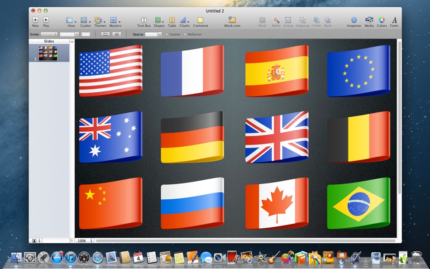The height and width of the screenshot is (269, 430).
Task: Open the Charts dropdown
Action: click(x=185, y=22)
